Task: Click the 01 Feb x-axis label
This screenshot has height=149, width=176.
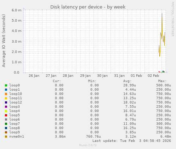Action: (136, 76)
